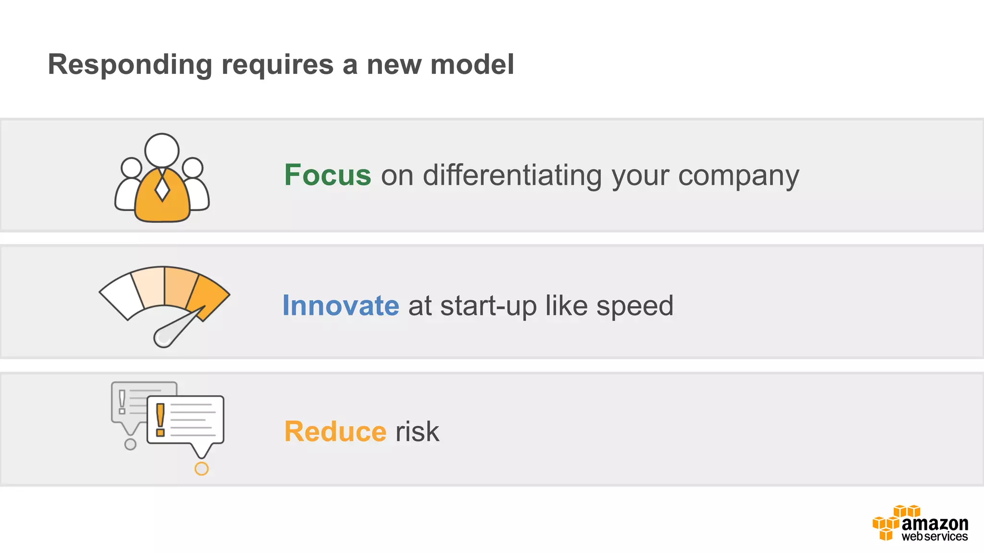
Task: Click the orange word 'Reduce'
Action: point(335,431)
